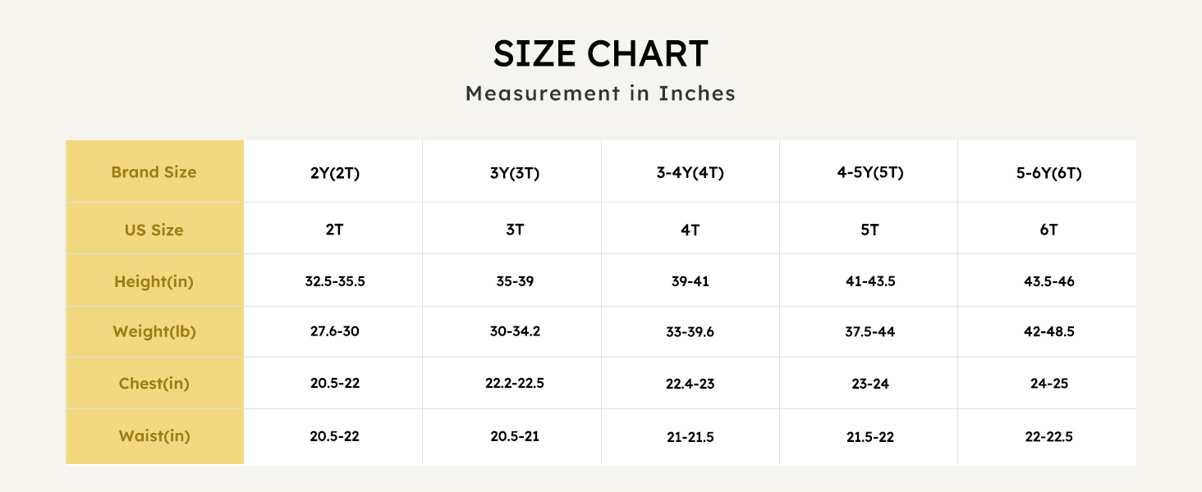The image size is (1202, 492).
Task: Click the chest value 22.4-23
Action: pos(690,384)
